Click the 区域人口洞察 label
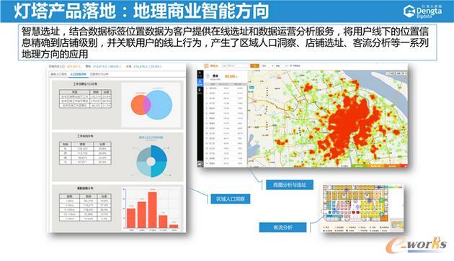This screenshot has width=454, height=261. pos(231,199)
